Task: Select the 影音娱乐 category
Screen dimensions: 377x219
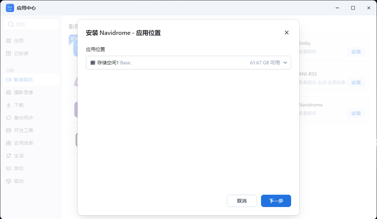Action: [31, 80]
